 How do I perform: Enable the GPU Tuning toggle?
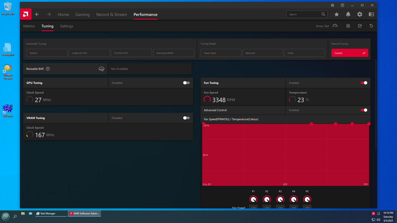(x=186, y=83)
